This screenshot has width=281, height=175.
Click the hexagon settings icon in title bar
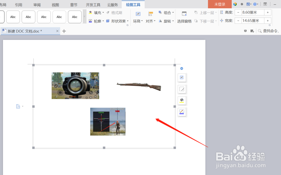click(242, 4)
